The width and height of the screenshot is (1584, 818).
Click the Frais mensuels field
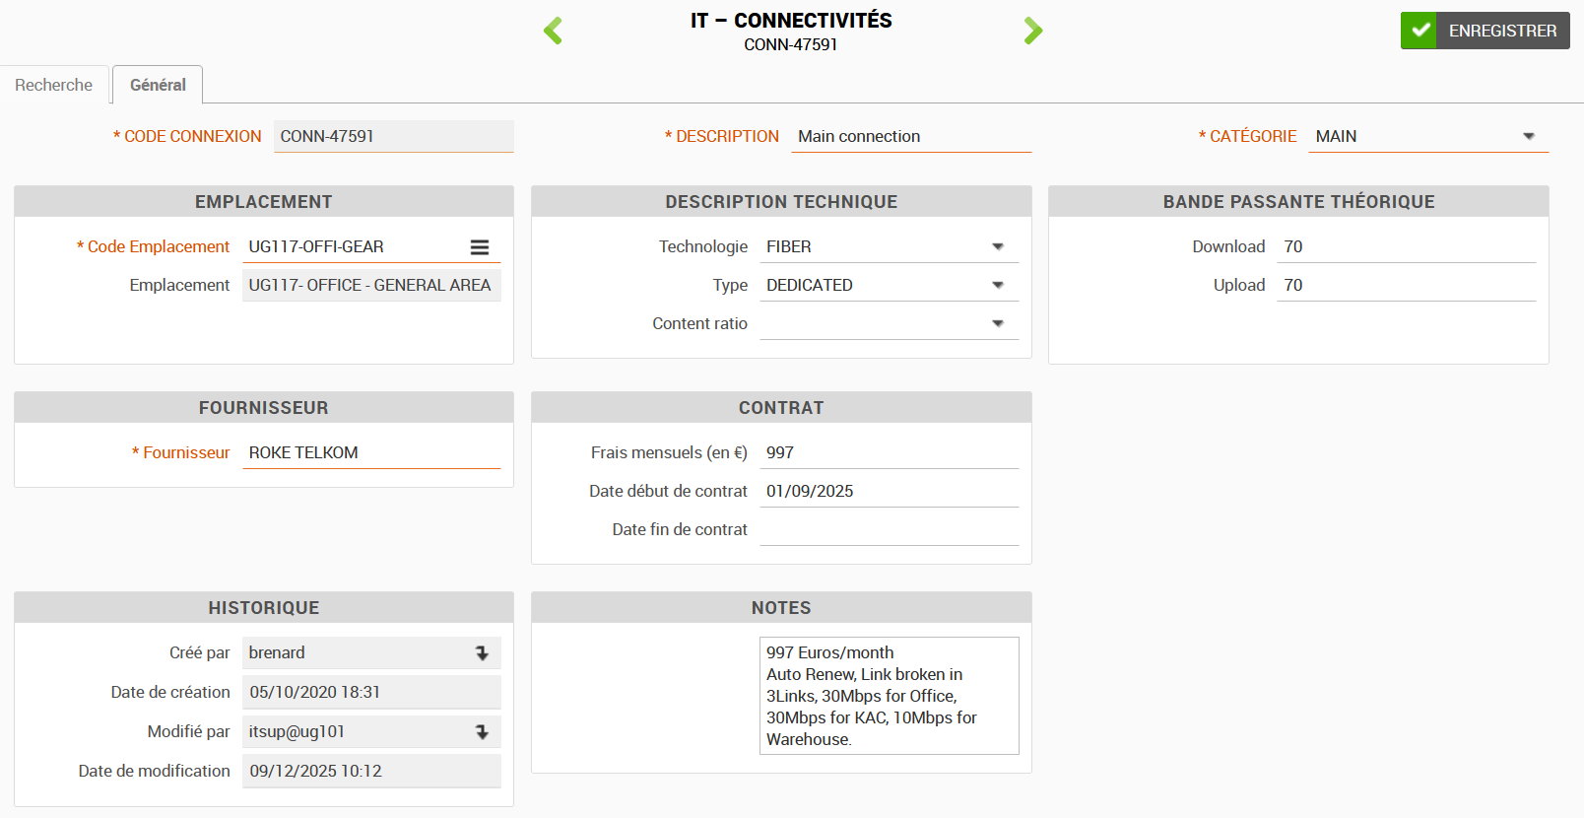tap(889, 453)
